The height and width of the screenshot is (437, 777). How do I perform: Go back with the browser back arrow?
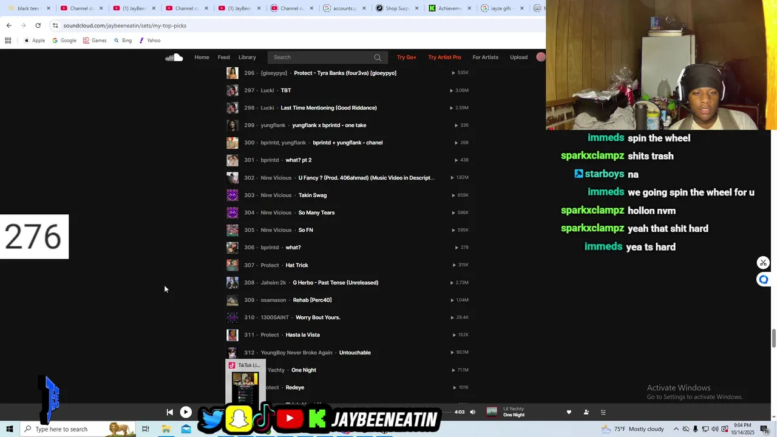pyautogui.click(x=8, y=25)
